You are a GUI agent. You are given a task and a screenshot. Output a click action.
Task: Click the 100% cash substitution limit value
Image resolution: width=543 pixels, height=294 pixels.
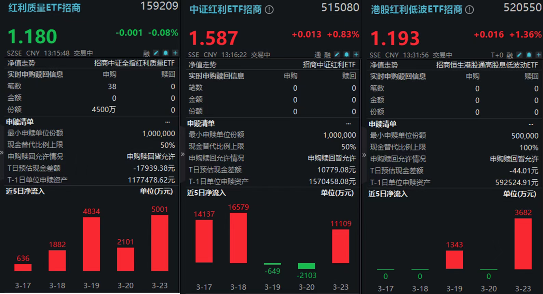(x=529, y=148)
